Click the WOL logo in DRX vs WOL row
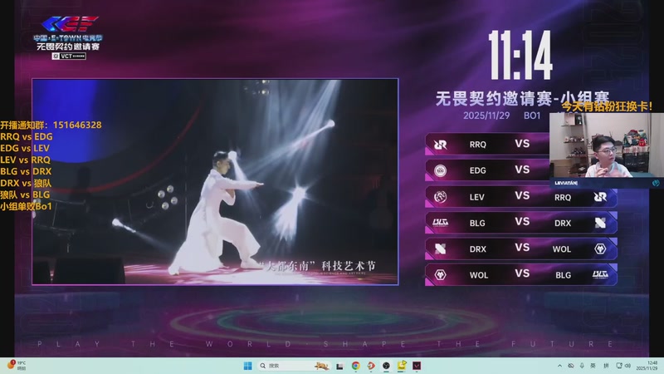This screenshot has height=374, width=664. (x=600, y=249)
